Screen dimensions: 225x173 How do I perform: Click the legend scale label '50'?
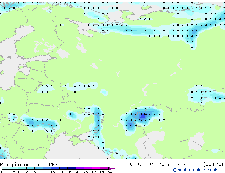pos(110,172)
